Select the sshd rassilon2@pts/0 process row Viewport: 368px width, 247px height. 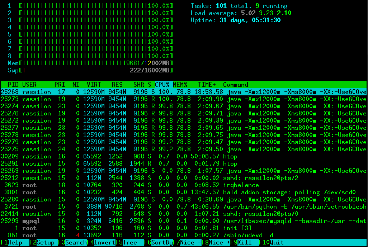click(x=184, y=214)
